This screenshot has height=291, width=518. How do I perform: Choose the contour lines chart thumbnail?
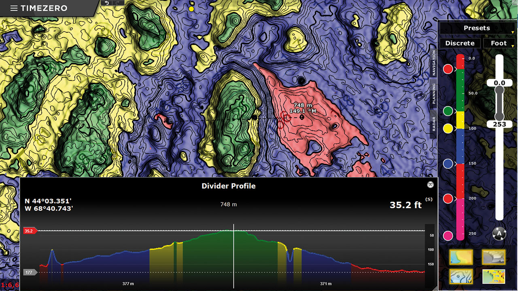[x=461, y=276]
